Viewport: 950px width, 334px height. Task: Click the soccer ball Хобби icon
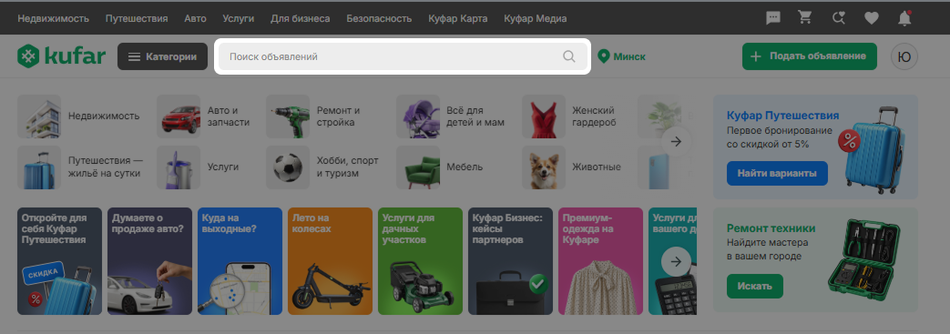pyautogui.click(x=287, y=167)
